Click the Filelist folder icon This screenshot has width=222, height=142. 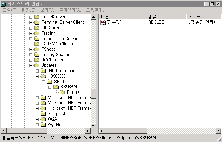(x=62, y=92)
